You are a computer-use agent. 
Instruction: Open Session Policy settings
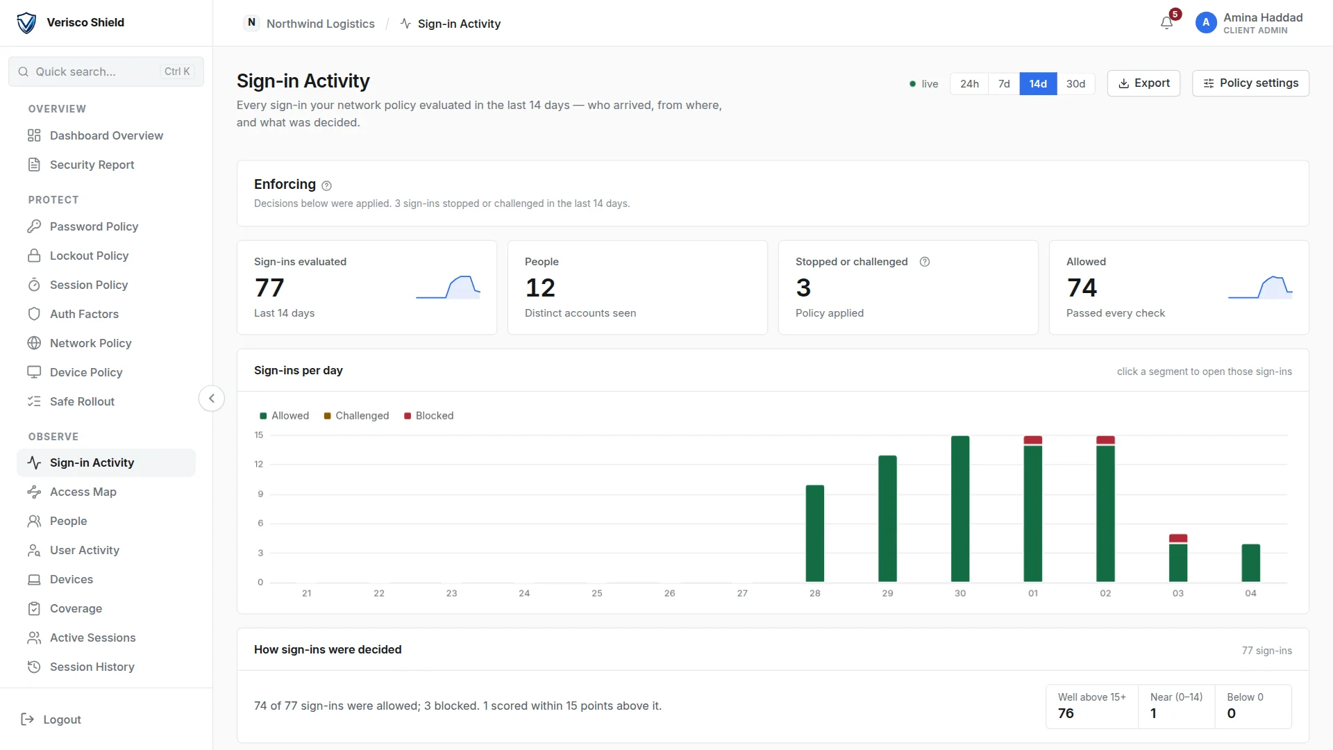click(106, 285)
